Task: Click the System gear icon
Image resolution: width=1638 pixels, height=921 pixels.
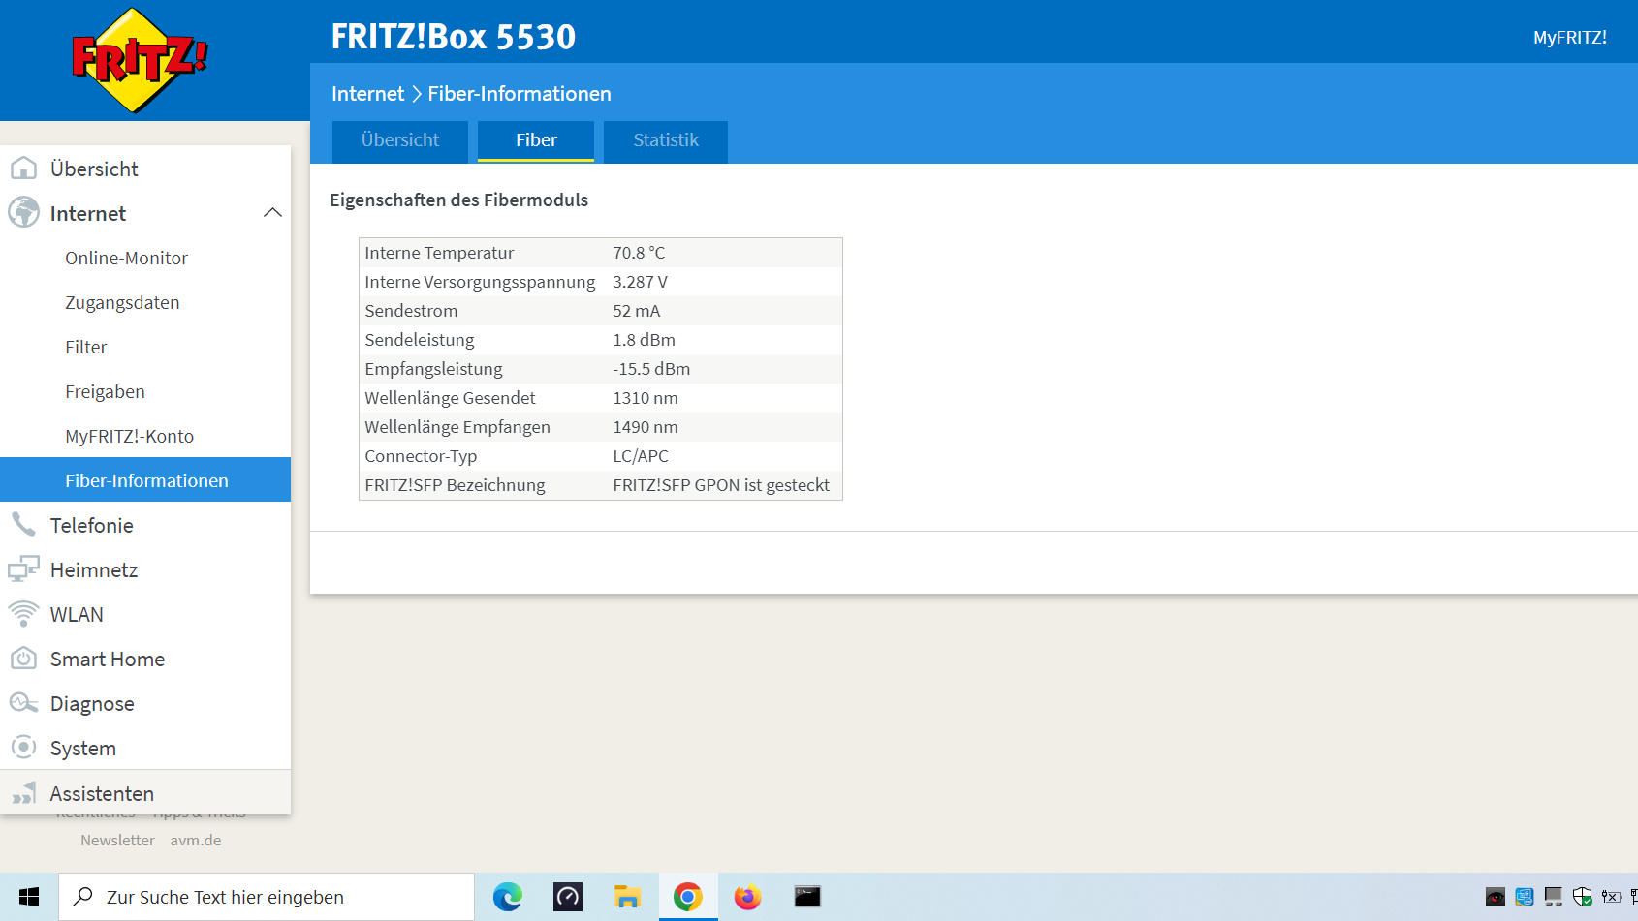Action: click(x=23, y=748)
